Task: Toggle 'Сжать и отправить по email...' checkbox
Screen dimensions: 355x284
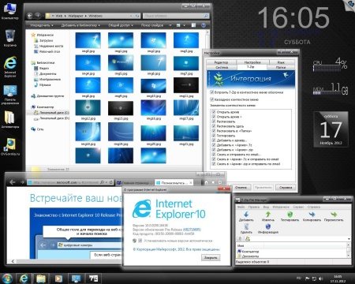Action: [214, 155]
